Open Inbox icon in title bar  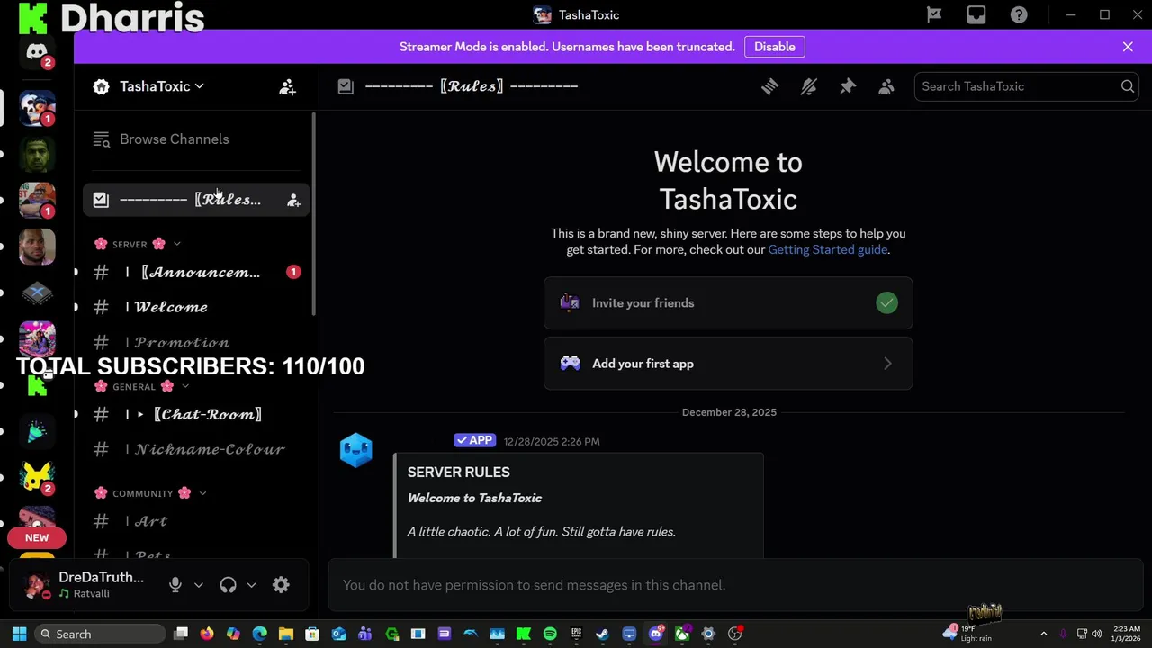pos(976,14)
